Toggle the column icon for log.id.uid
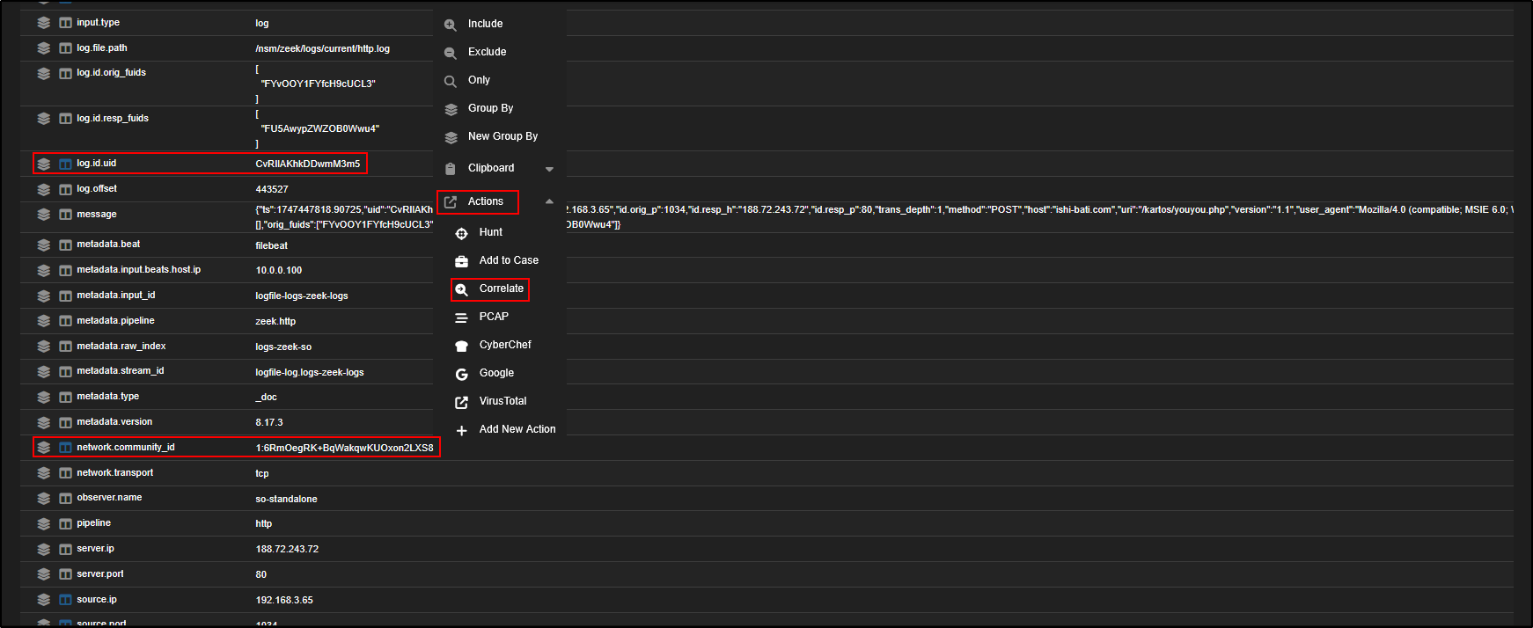 [x=65, y=164]
